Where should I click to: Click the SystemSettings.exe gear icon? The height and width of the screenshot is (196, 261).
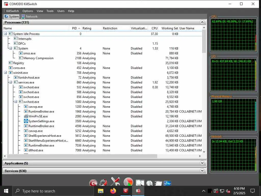(26, 121)
